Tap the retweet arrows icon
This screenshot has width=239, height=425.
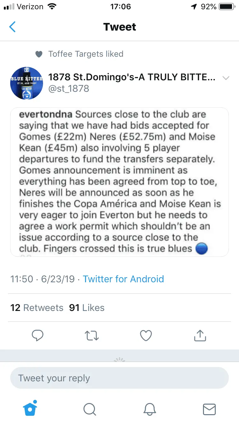(92, 335)
